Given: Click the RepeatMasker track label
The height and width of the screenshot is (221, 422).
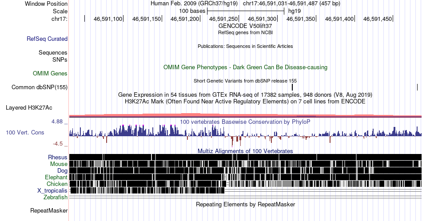Looking at the screenshot, I should point(49,210).
